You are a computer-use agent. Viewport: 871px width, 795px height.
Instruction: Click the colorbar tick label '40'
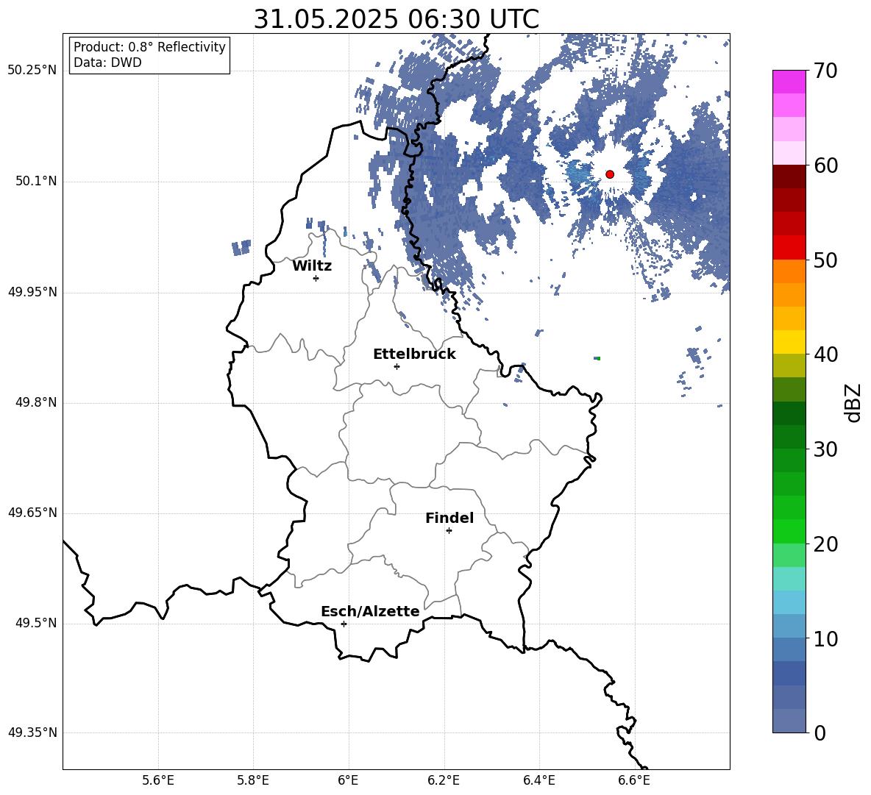825,354
